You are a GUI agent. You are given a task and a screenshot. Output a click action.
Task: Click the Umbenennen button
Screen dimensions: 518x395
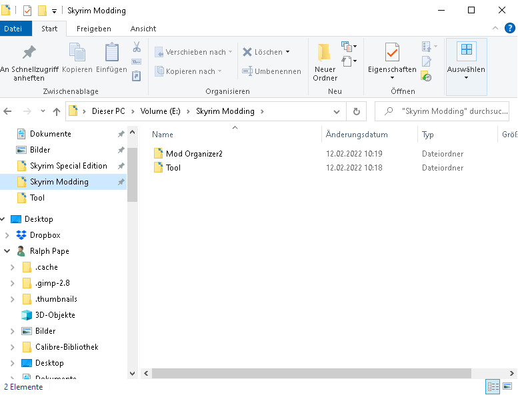pos(271,71)
